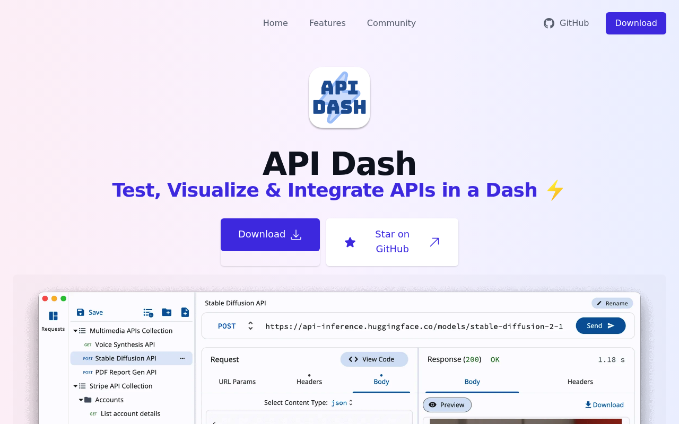Click the new collection list icon
The width and height of the screenshot is (679, 424).
(148, 313)
